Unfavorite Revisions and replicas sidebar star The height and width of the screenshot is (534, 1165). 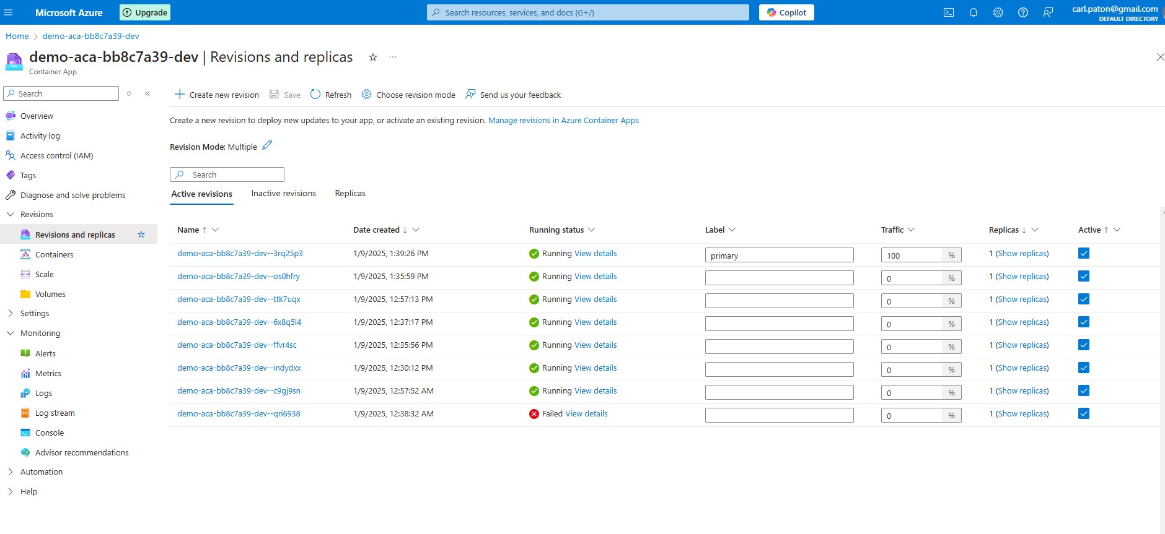pyautogui.click(x=141, y=235)
